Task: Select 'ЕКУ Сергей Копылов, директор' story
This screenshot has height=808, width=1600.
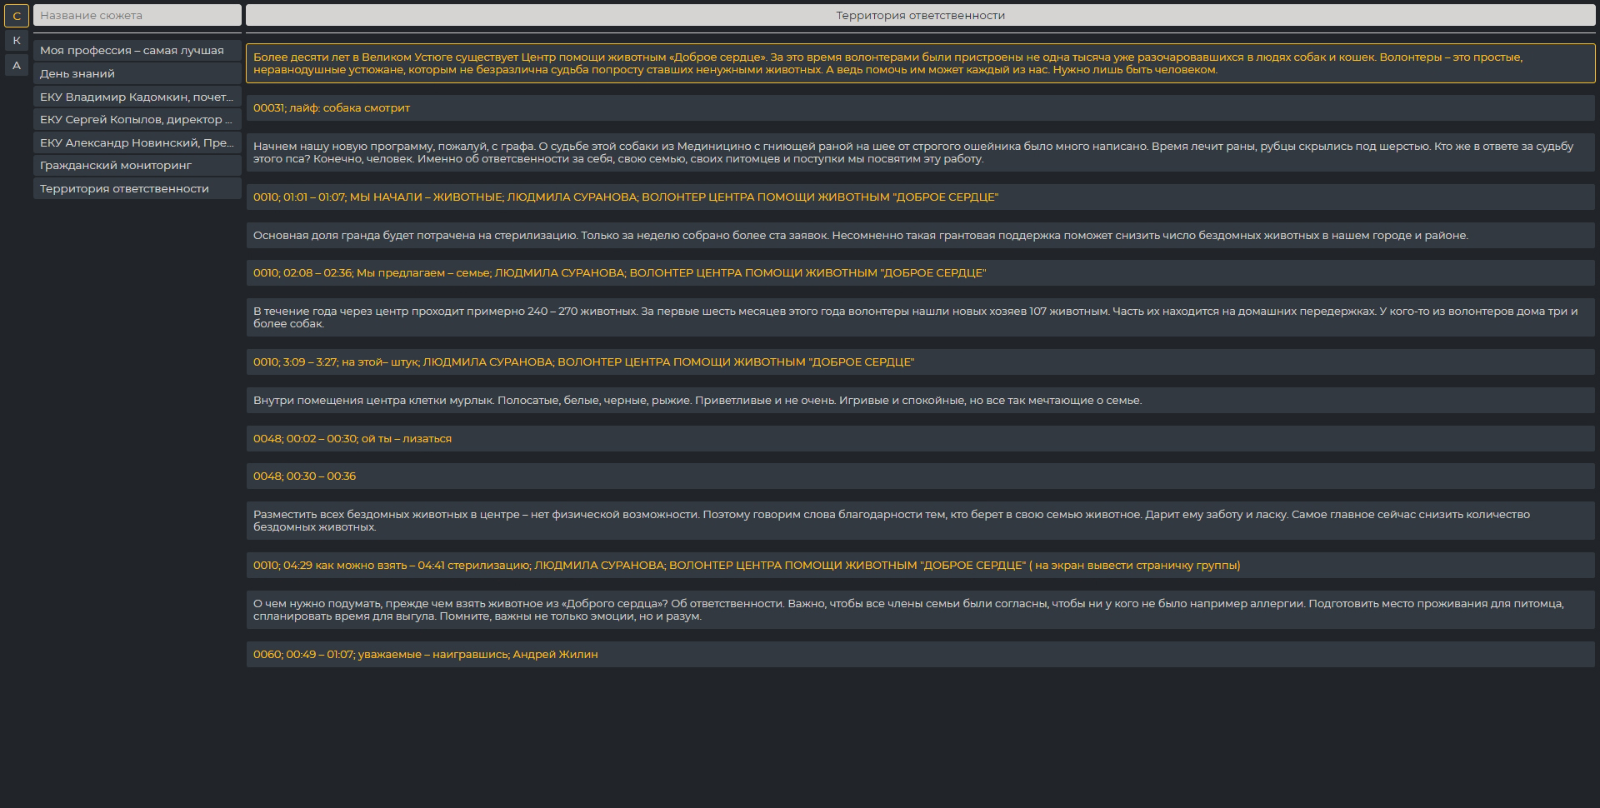Action: click(137, 120)
